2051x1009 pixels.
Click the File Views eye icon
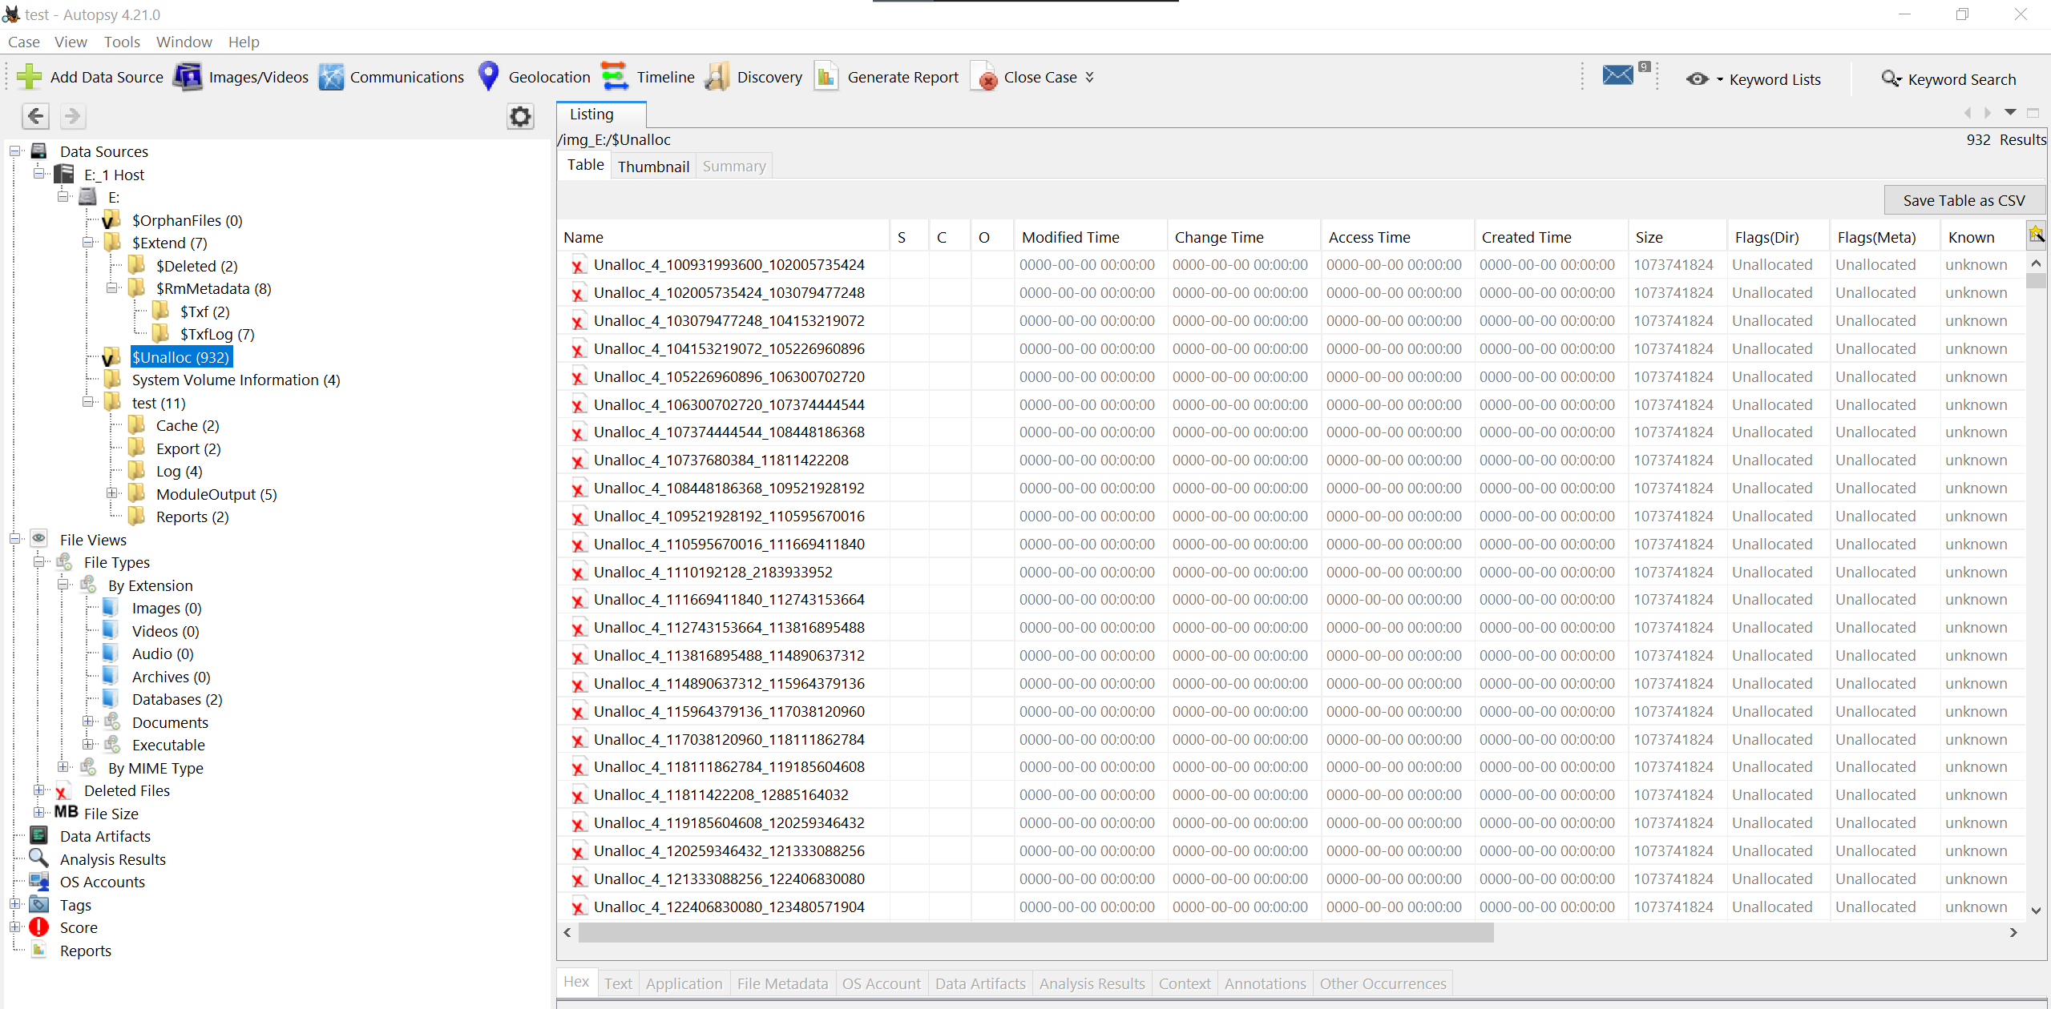pos(38,539)
